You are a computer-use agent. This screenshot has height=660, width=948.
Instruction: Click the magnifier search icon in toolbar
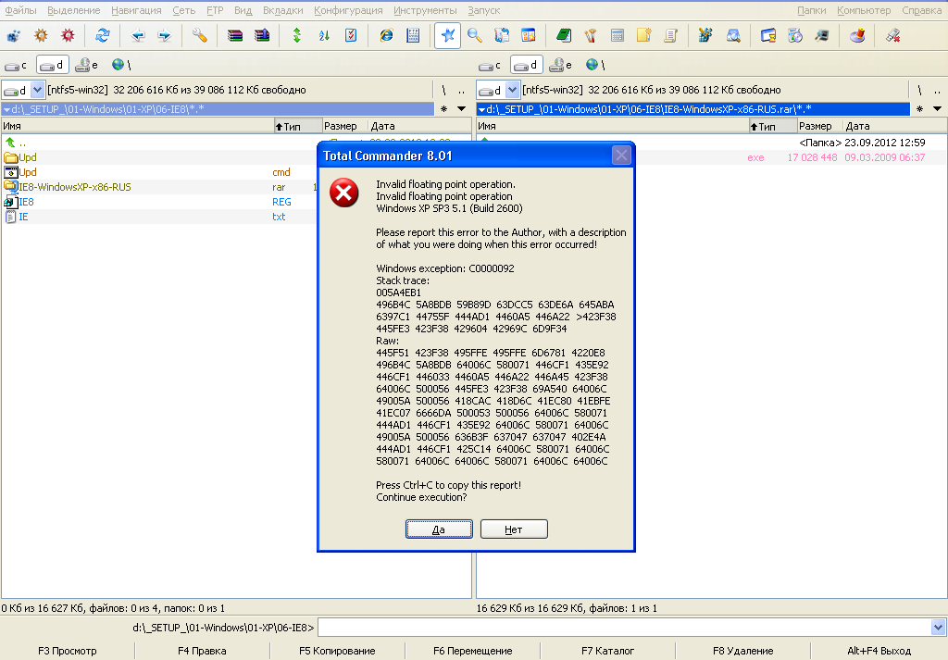coord(475,36)
